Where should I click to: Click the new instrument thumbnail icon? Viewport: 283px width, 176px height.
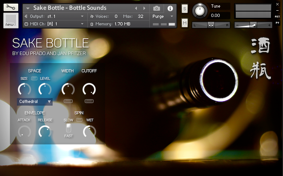click(11, 20)
